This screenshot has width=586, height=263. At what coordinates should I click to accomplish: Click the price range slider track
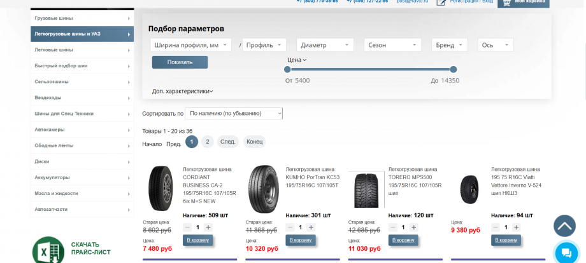370,69
